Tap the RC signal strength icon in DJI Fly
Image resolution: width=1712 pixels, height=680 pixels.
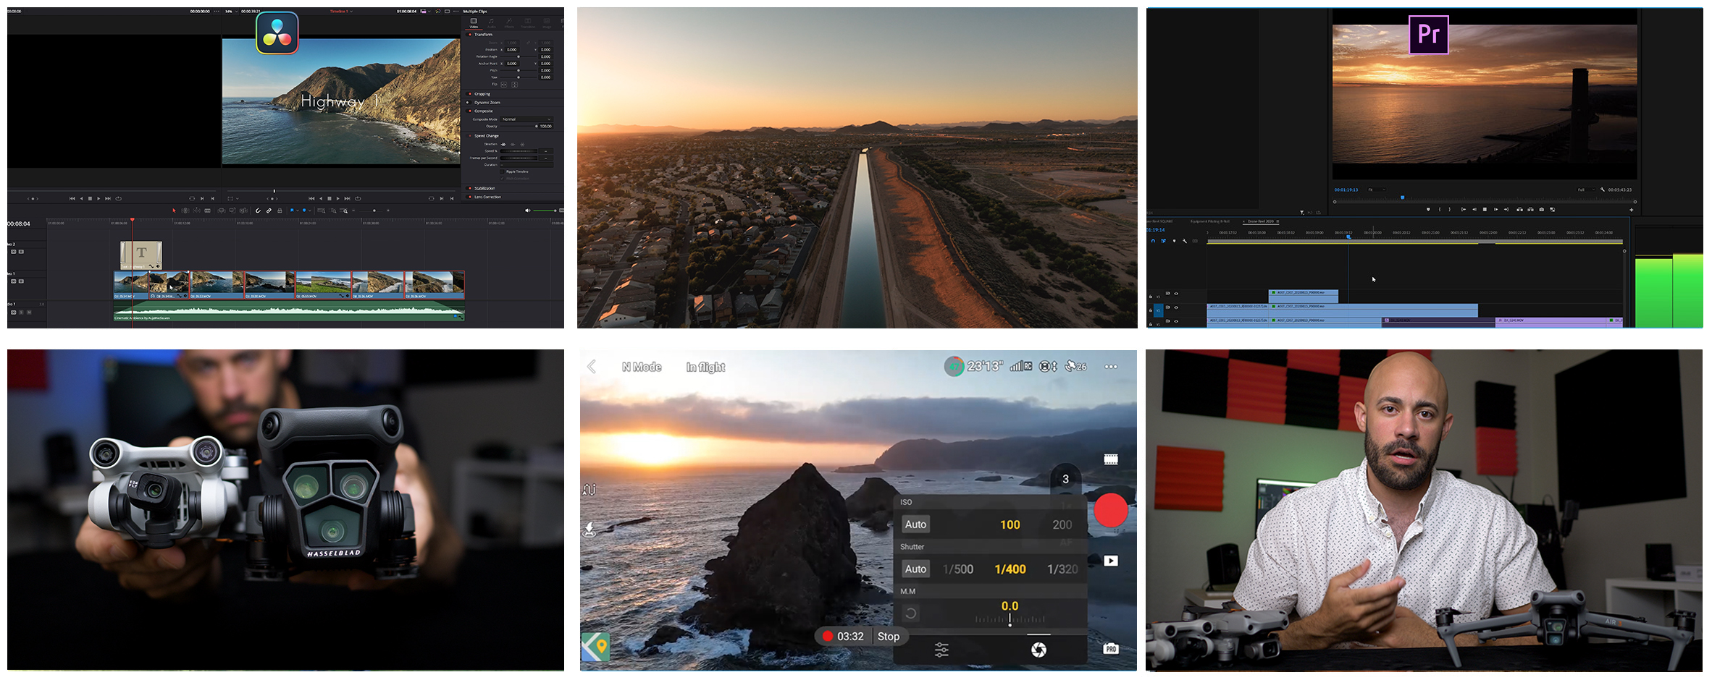point(1021,367)
